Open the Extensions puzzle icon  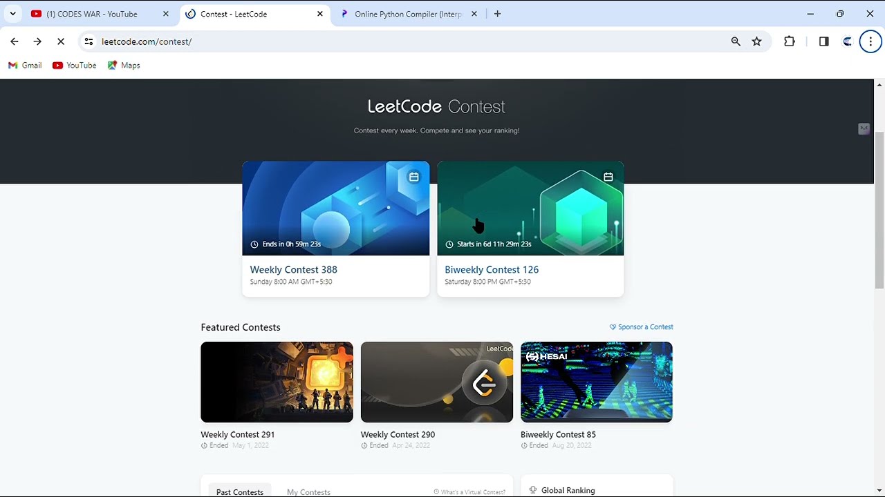click(x=790, y=41)
